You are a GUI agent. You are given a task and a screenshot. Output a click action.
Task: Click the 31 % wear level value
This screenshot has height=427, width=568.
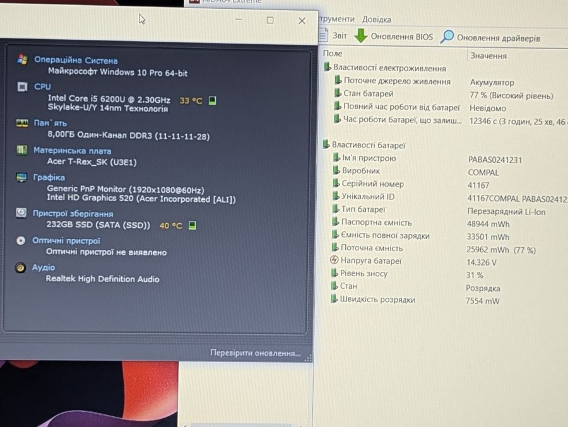(x=475, y=275)
